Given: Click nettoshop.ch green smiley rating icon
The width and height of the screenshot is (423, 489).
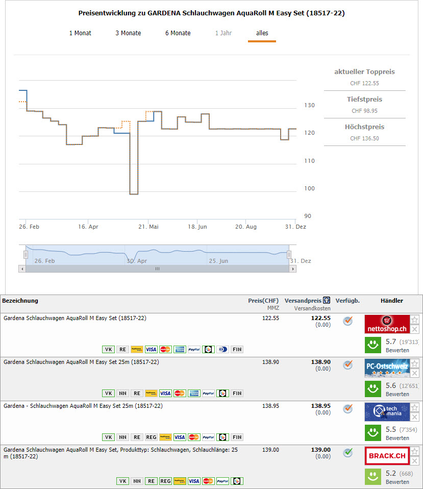Looking at the screenshot, I should [373, 345].
